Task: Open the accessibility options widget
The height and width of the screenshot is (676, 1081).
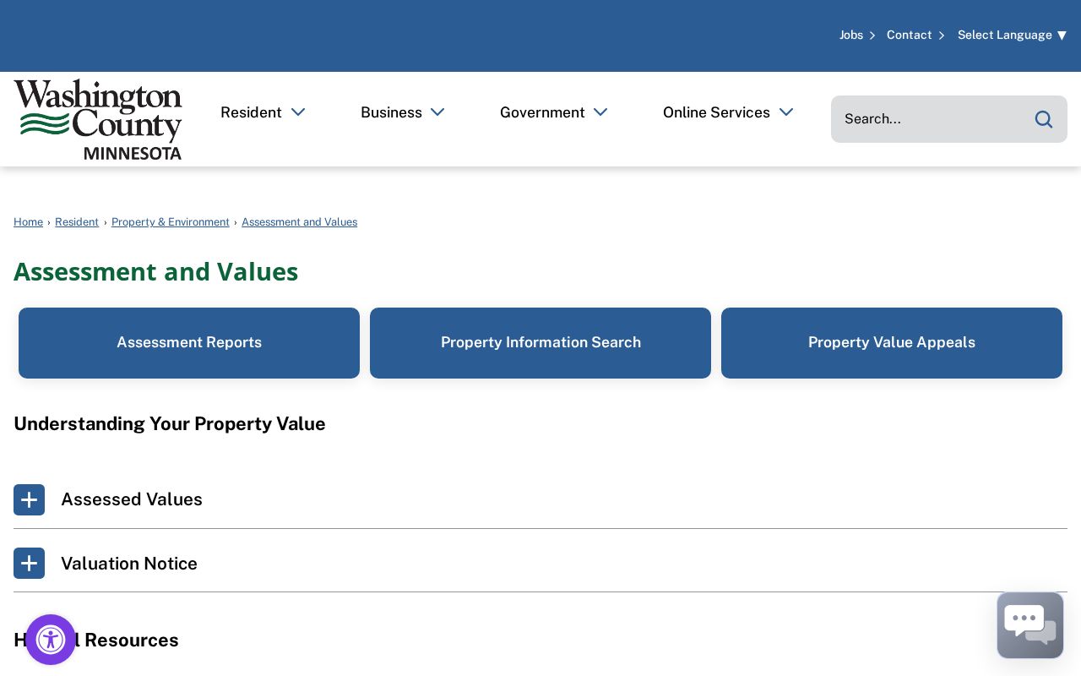Action: tap(51, 640)
